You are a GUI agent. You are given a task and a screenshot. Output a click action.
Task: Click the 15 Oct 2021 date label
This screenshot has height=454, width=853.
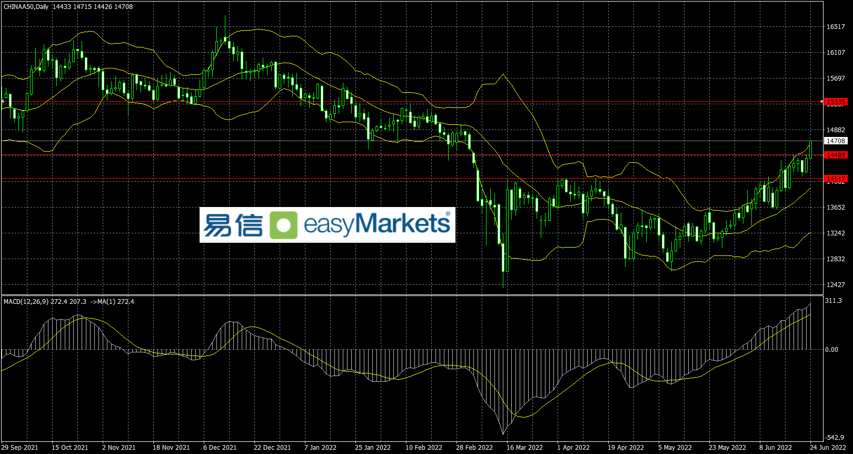(x=70, y=448)
